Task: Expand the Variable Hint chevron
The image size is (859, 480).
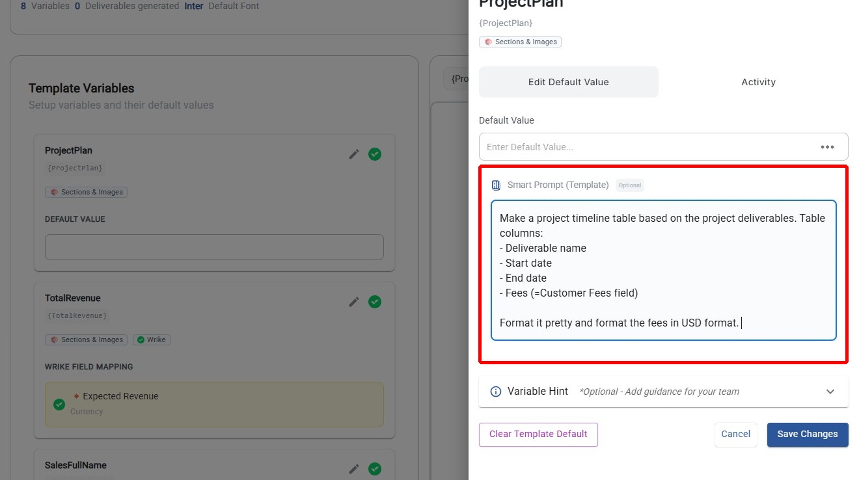Action: pyautogui.click(x=830, y=392)
